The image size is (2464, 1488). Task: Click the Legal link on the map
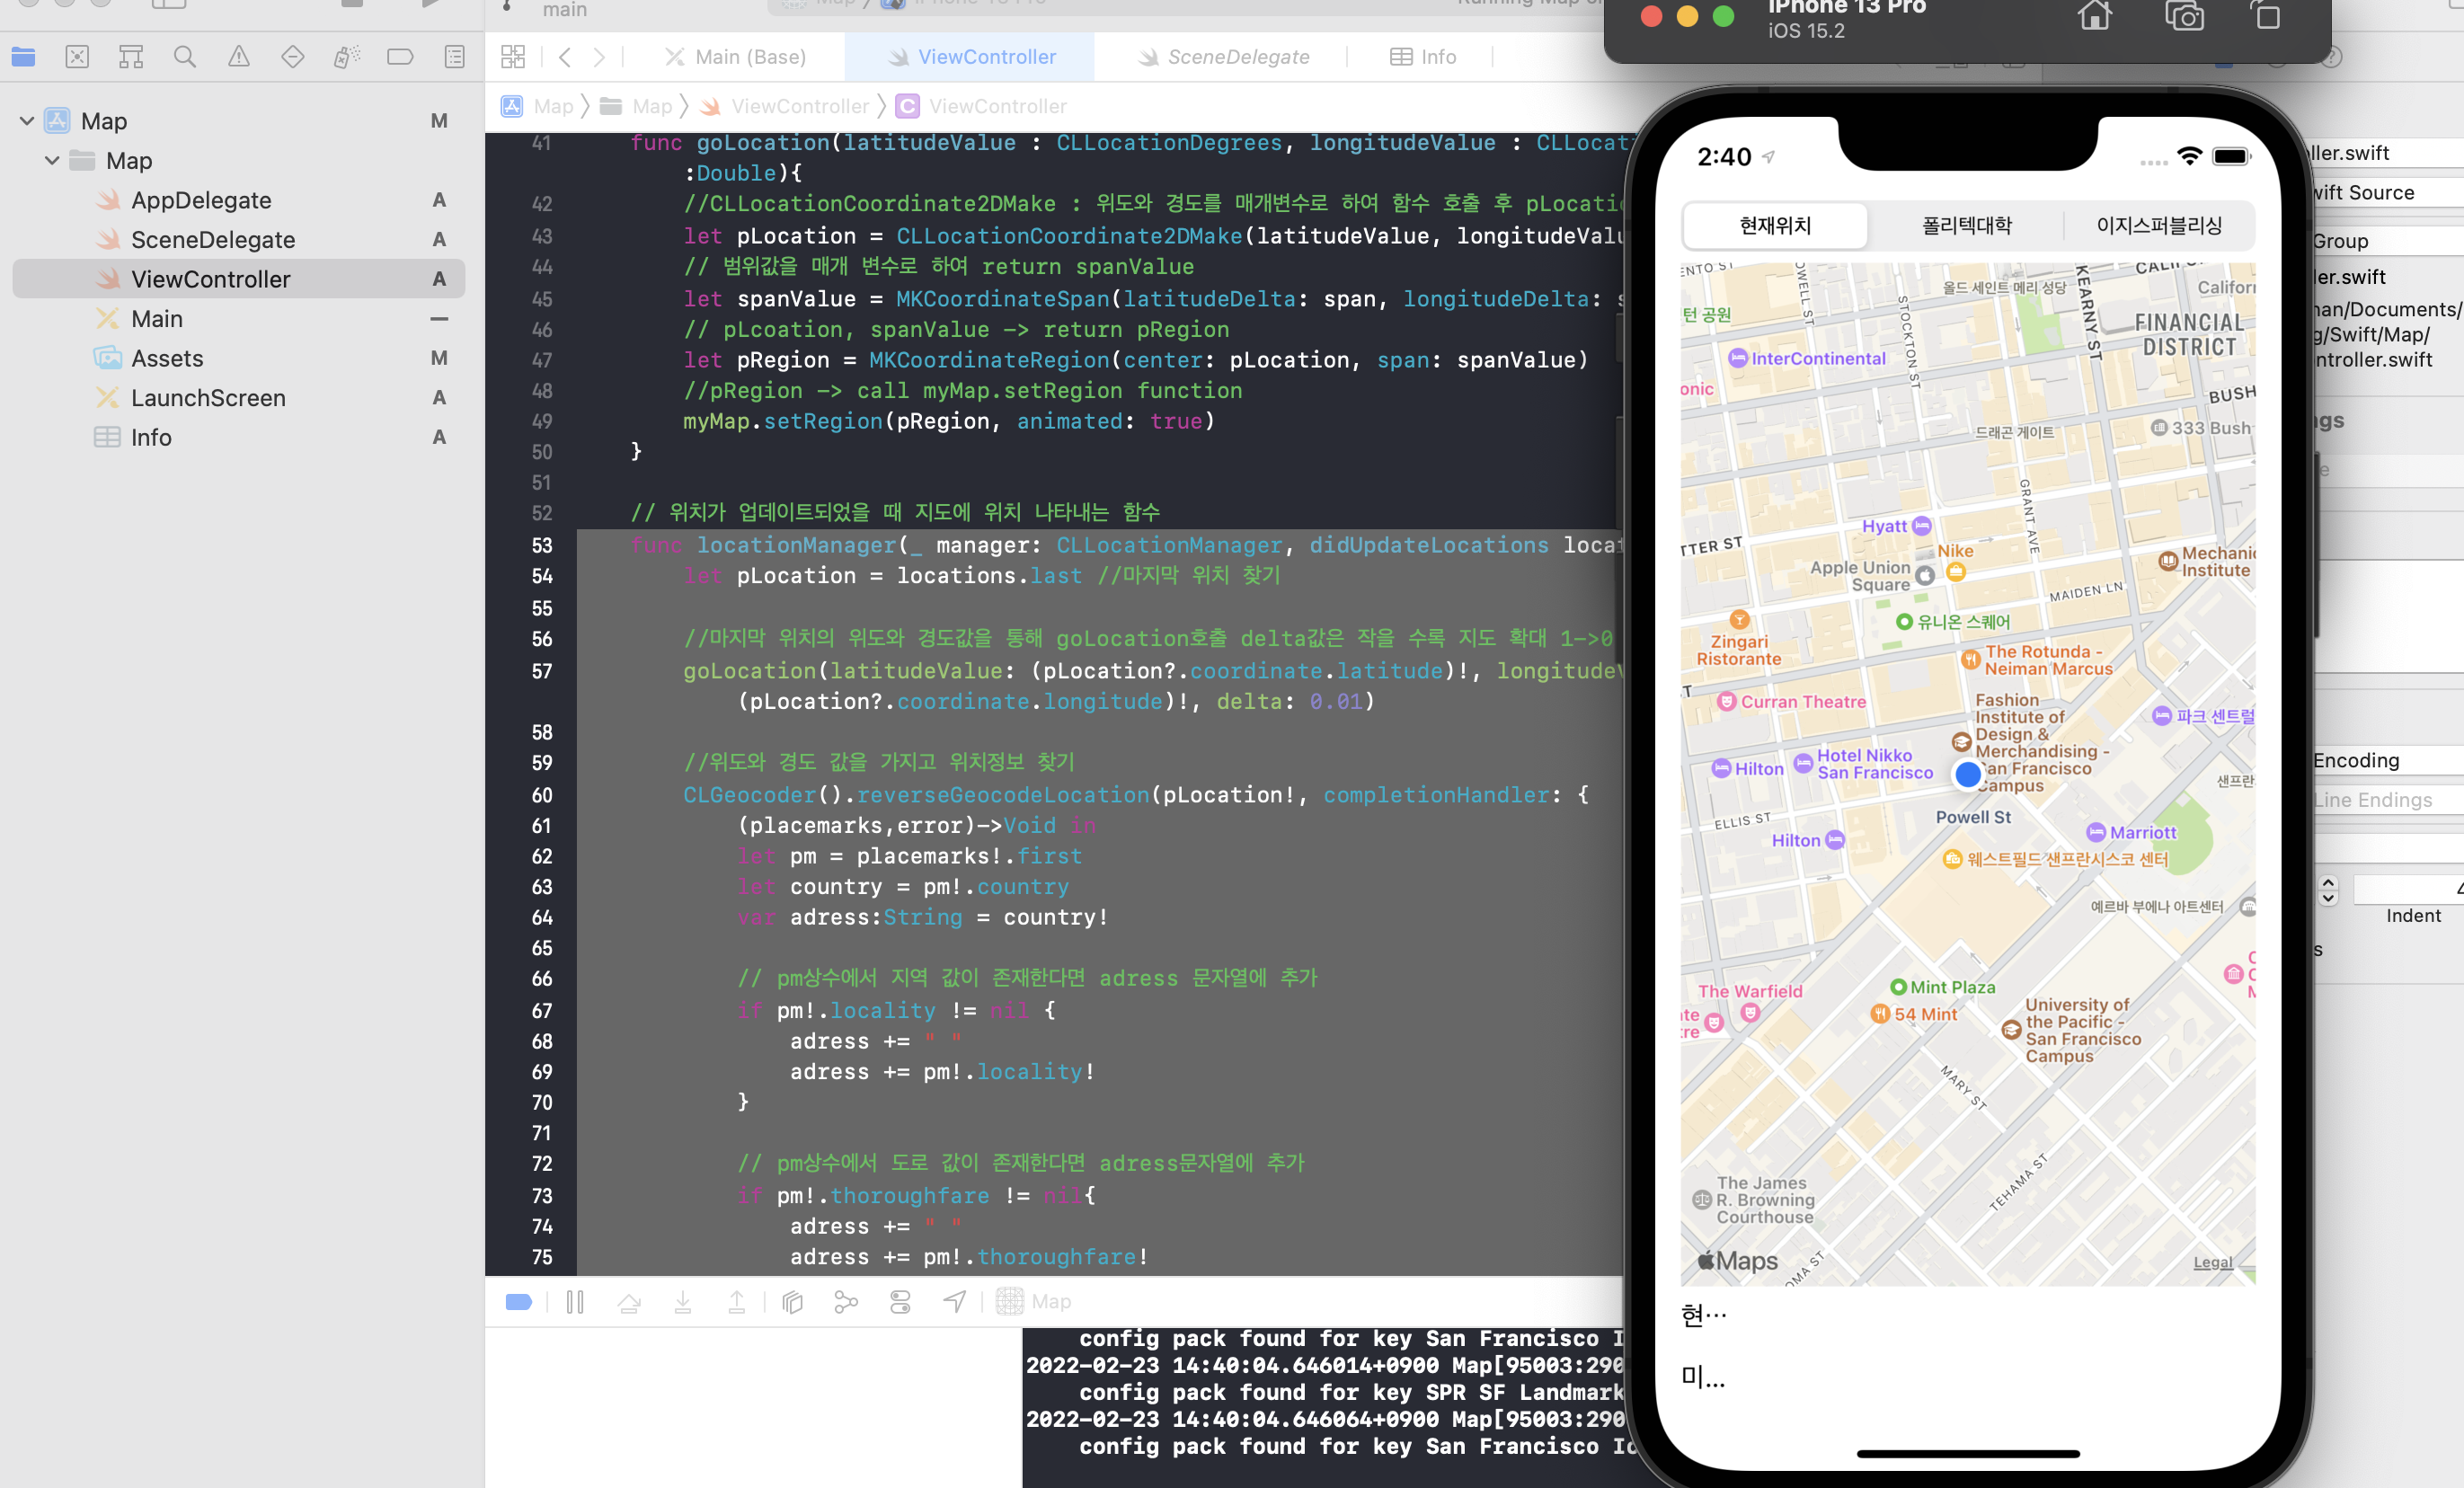pyautogui.click(x=2212, y=1263)
